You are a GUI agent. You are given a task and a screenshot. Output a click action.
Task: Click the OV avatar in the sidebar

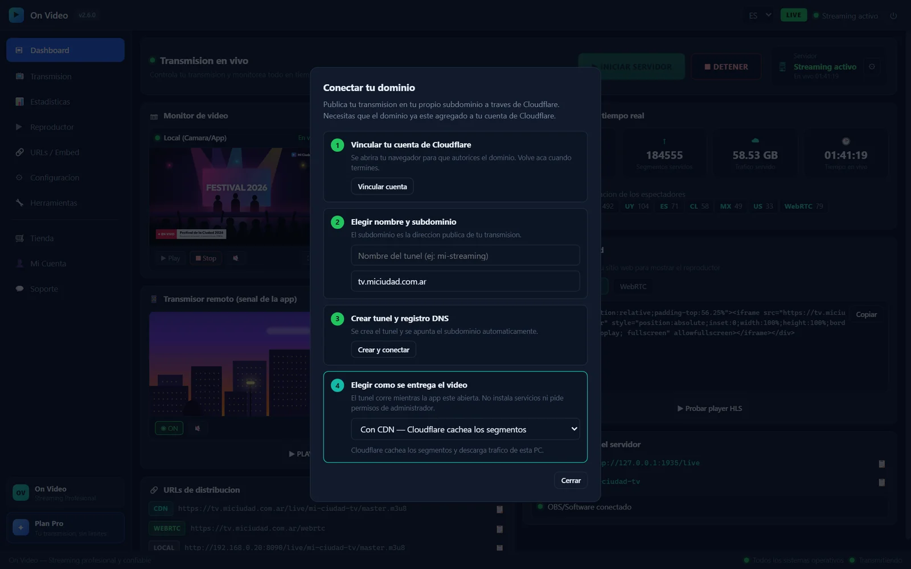tap(21, 493)
